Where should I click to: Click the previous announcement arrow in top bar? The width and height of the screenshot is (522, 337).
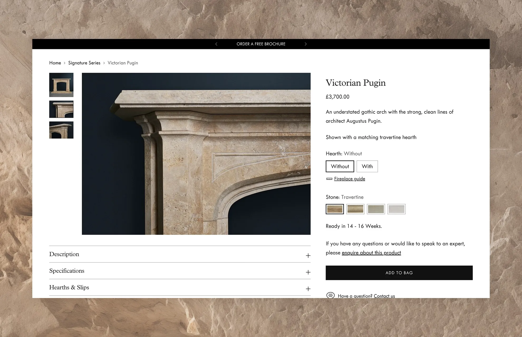[x=216, y=44]
